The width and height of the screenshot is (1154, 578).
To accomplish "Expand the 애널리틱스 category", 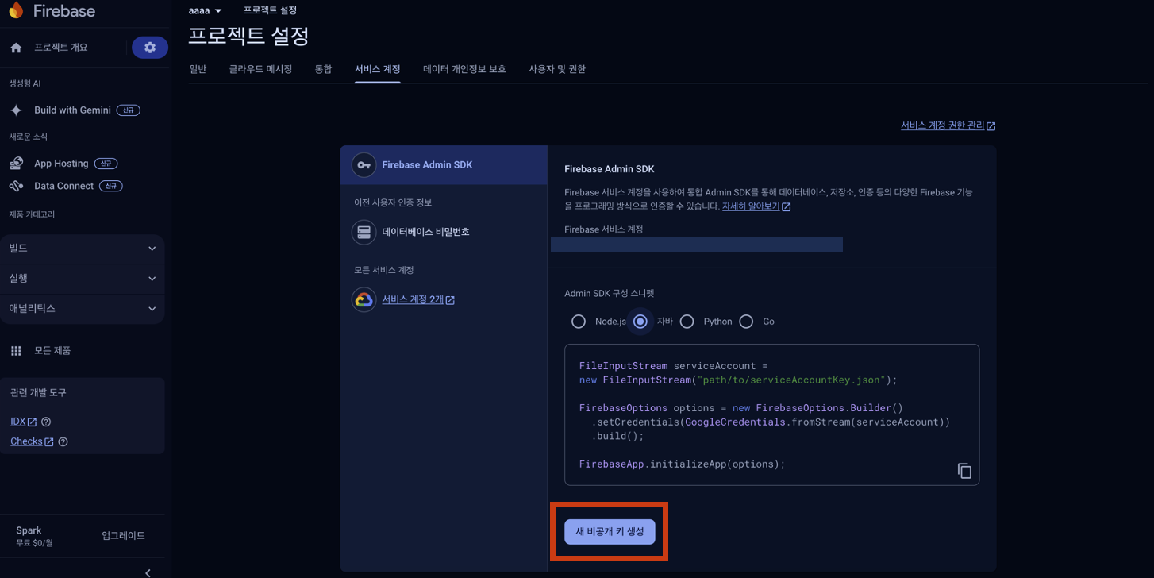I will click(x=83, y=309).
